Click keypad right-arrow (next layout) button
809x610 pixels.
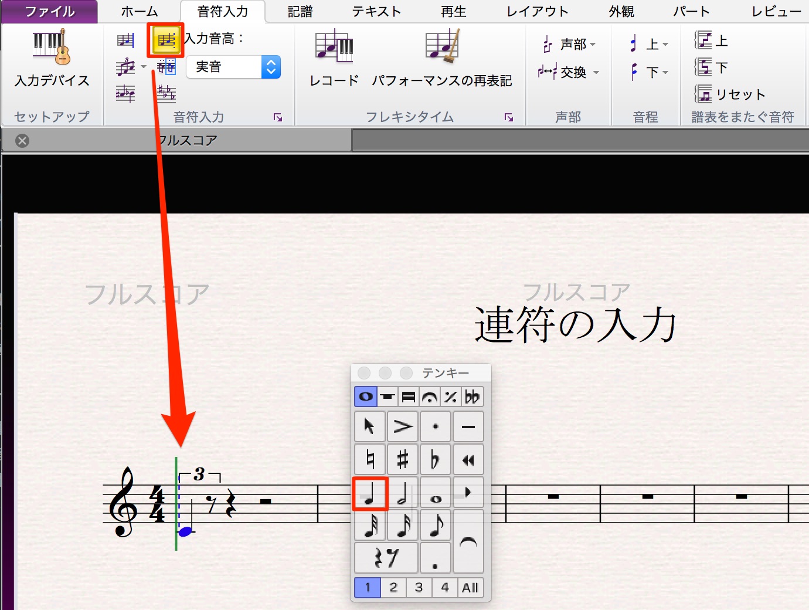(468, 492)
